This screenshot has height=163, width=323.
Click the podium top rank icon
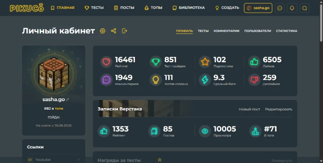coord(256,131)
